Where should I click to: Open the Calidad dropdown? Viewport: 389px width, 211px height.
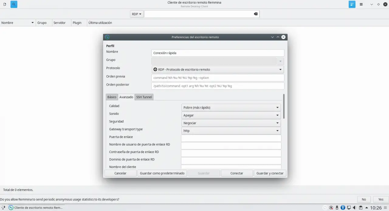tap(231, 107)
